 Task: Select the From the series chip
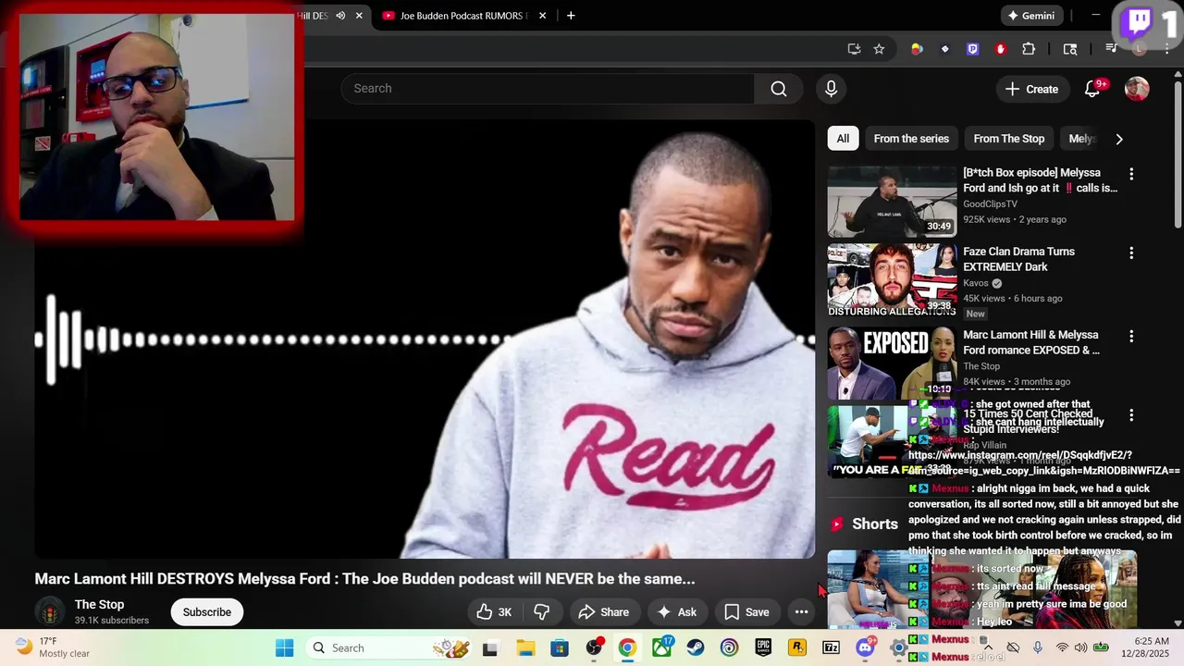911,139
